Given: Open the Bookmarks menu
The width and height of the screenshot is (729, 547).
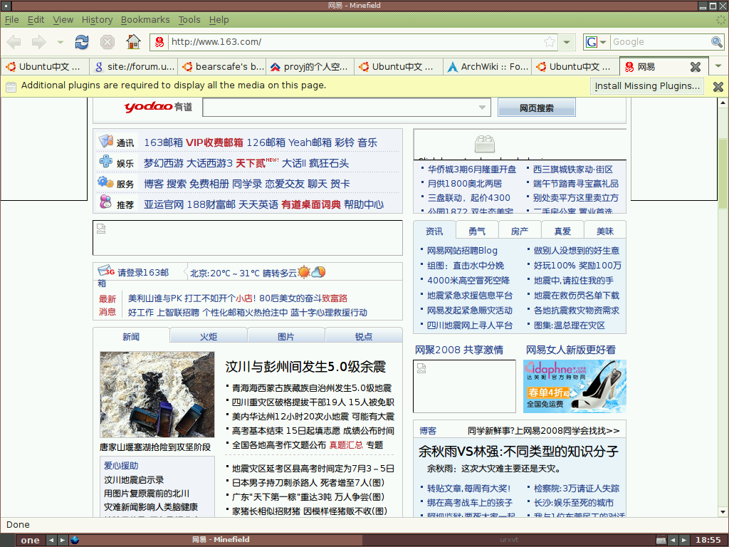Looking at the screenshot, I should click(145, 20).
